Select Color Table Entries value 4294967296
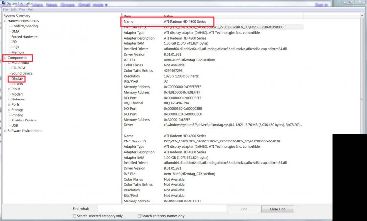367x221 pixels. click(173, 71)
